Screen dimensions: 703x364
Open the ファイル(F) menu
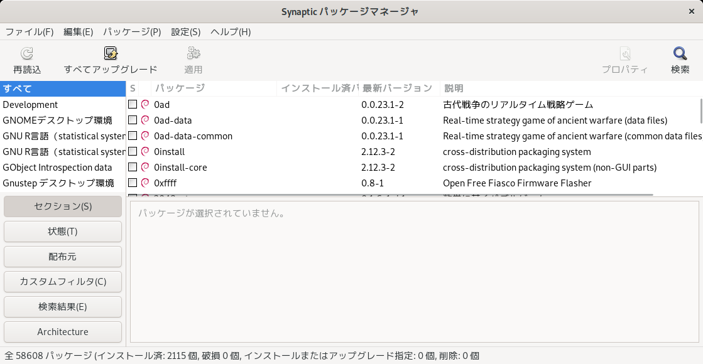(30, 32)
